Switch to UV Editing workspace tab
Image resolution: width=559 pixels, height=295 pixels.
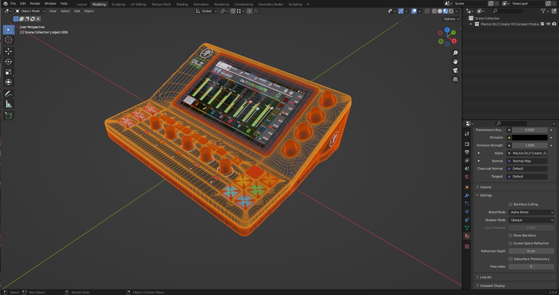[x=138, y=4]
